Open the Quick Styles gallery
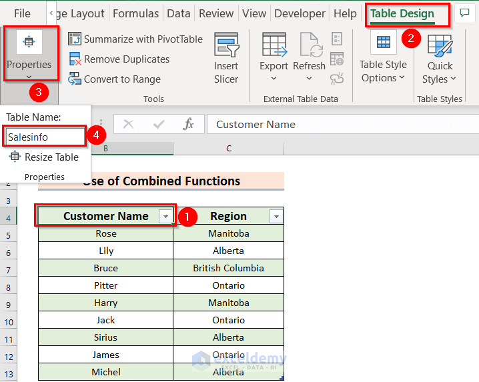Image resolution: width=479 pixels, height=382 pixels. pyautogui.click(x=440, y=58)
